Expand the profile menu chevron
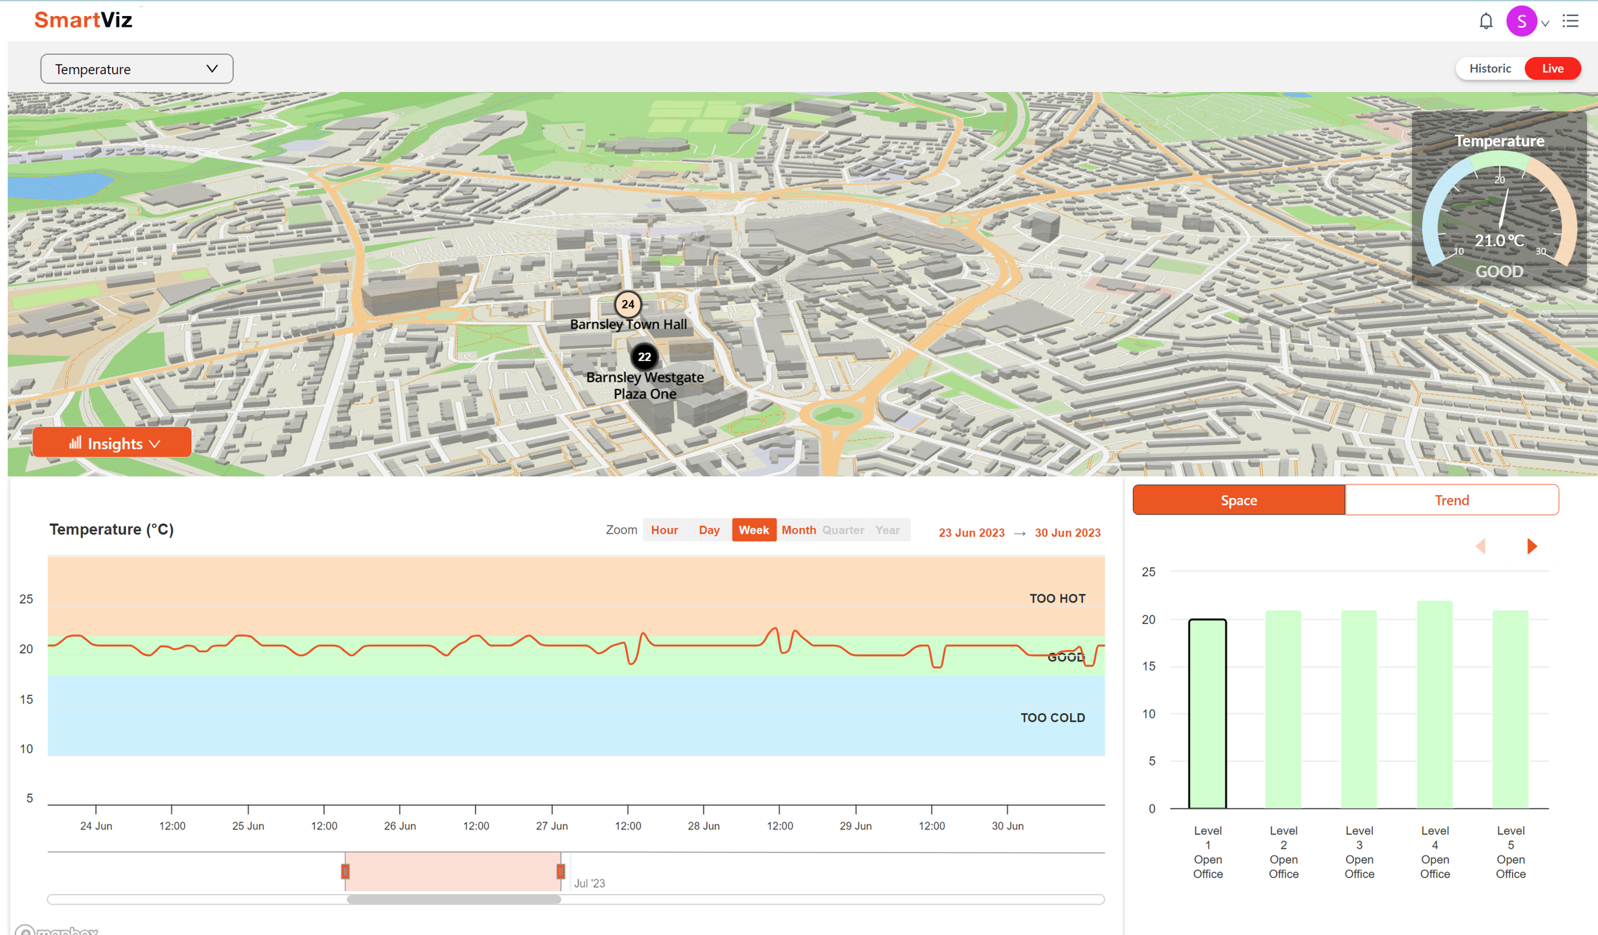Image resolution: width=1598 pixels, height=935 pixels. [1546, 24]
